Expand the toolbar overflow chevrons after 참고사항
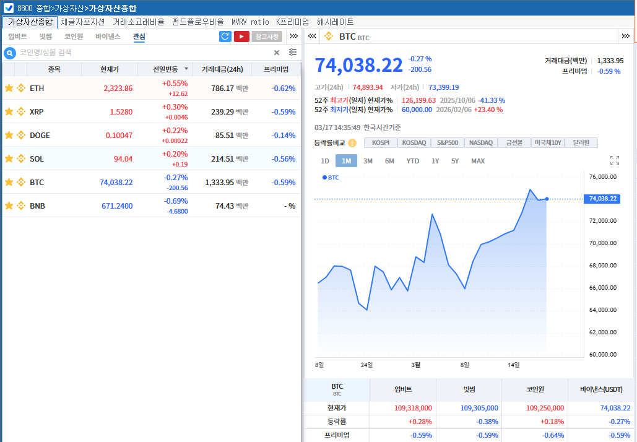The height and width of the screenshot is (442, 637). pyautogui.click(x=293, y=36)
